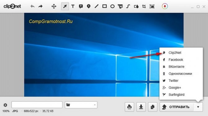The height and width of the screenshot is (116, 208).
Task: Open settings gear icon
Action: (5, 105)
